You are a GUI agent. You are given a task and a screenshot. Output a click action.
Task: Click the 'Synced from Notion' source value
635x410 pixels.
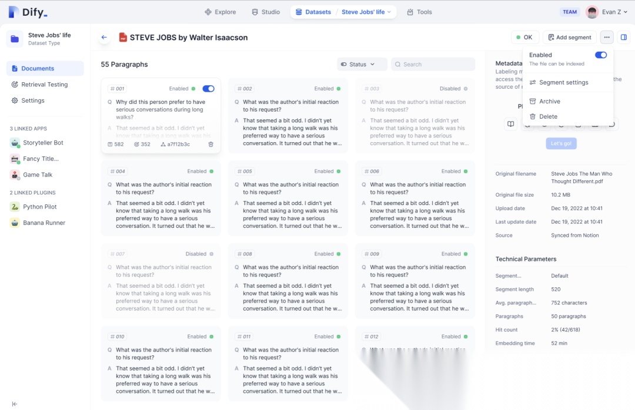pos(574,235)
